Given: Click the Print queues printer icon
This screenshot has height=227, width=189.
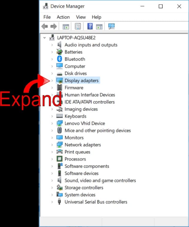Looking at the screenshot, I should (x=60, y=152).
